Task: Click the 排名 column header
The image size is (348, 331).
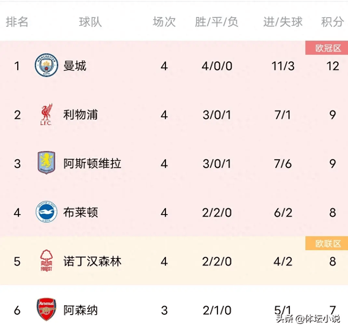Action: (x=17, y=22)
